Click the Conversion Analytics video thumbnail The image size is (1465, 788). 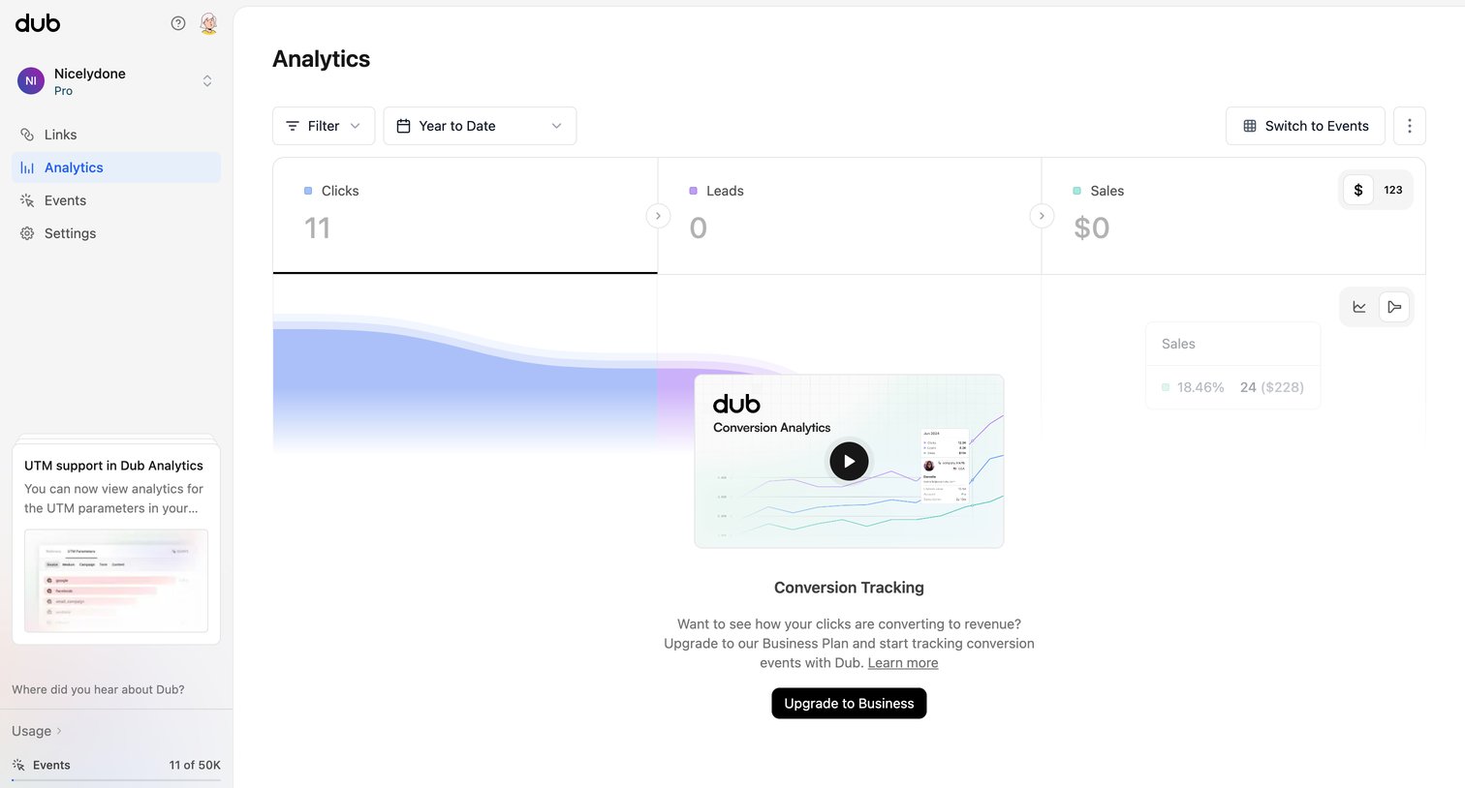pos(849,462)
